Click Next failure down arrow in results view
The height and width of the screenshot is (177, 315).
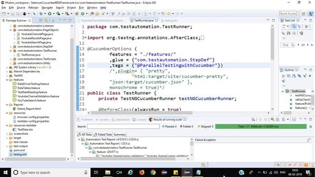point(260,119)
